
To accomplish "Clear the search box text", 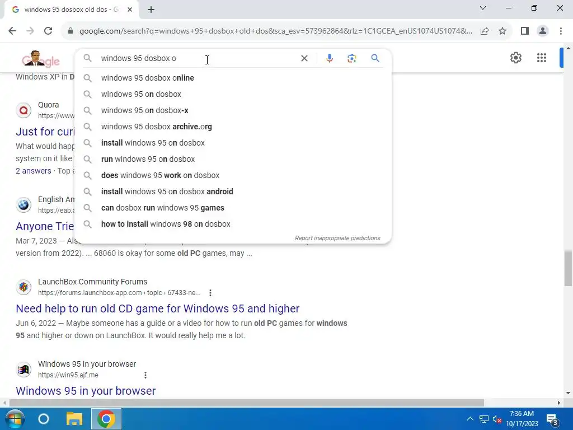I will [x=304, y=58].
